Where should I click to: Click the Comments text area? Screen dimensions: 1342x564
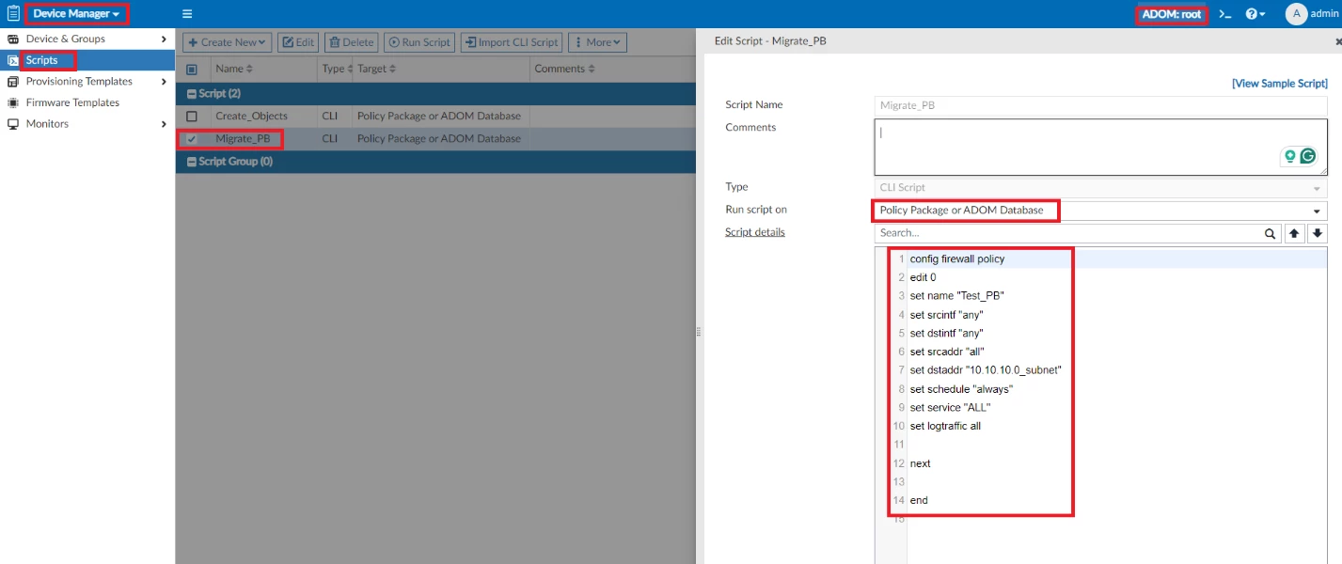[x=1100, y=148]
